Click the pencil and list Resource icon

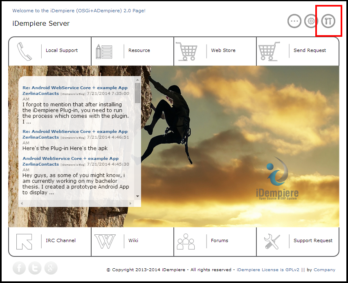[104, 52]
